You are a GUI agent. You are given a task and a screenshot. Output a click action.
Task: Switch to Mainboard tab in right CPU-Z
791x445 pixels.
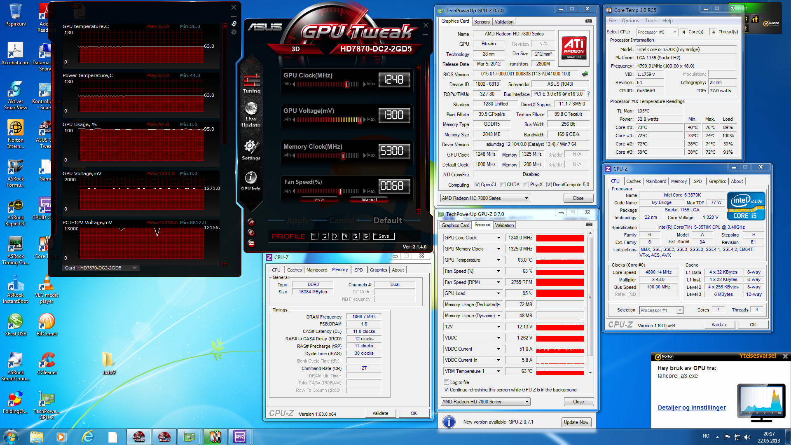[655, 181]
